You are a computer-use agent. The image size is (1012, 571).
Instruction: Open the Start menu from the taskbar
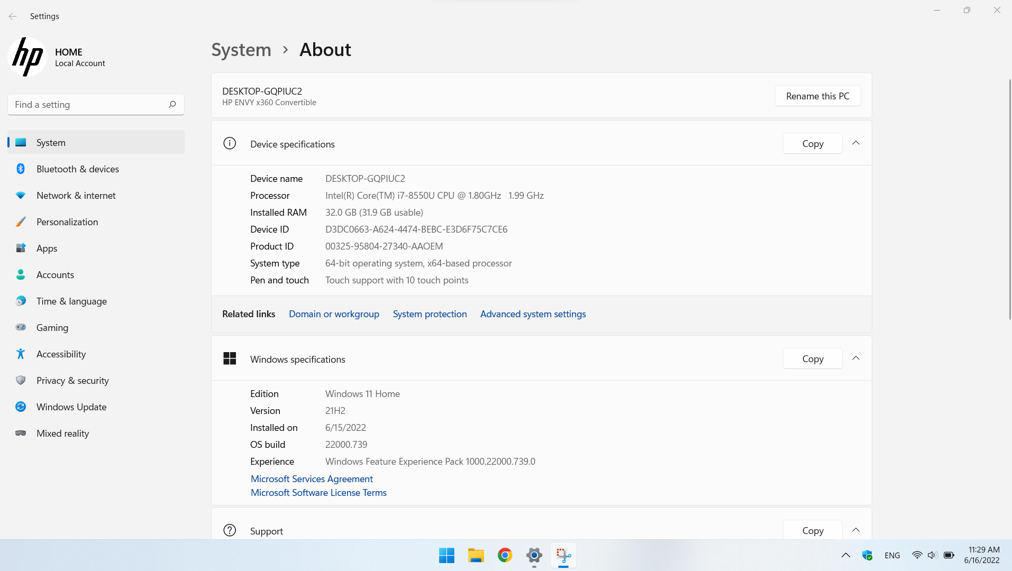pyautogui.click(x=446, y=556)
